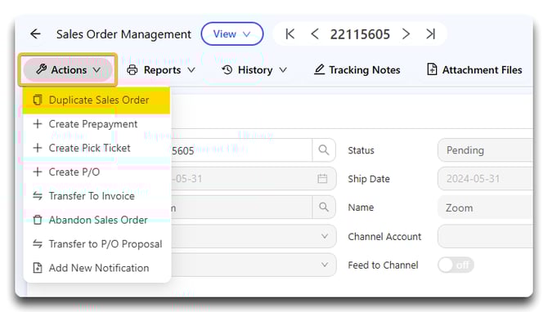548x312 pixels.
Task: Expand the History dropdown
Action: tap(254, 70)
